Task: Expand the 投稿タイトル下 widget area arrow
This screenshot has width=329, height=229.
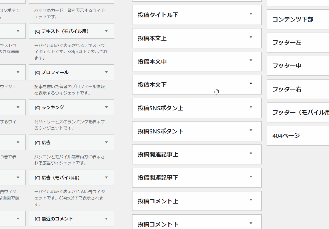Action: [x=251, y=14]
